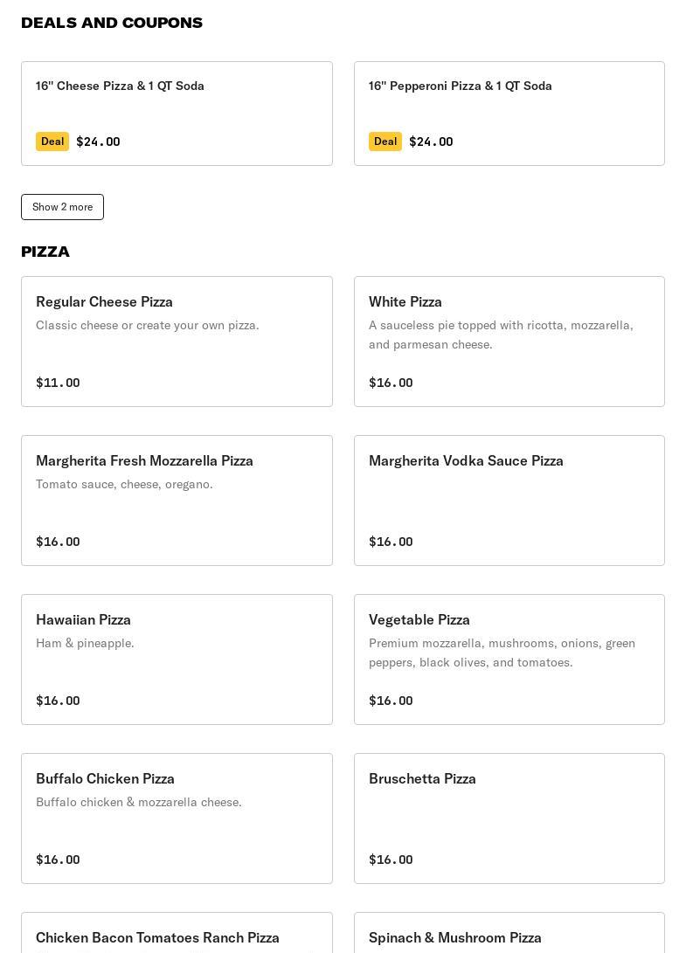Screen dimensions: 686x953
Task: Click the Pizza section heading
Action: pos(45,252)
